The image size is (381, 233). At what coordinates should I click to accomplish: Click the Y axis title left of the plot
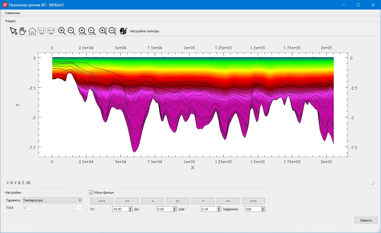coord(18,105)
